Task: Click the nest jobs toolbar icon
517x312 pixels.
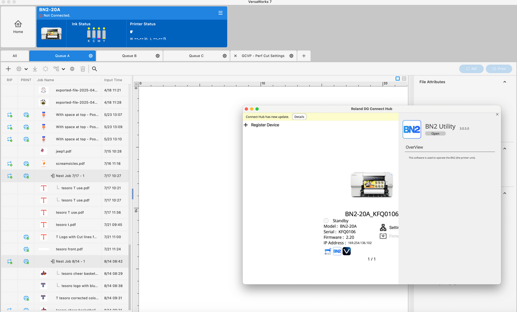Action: click(57, 69)
